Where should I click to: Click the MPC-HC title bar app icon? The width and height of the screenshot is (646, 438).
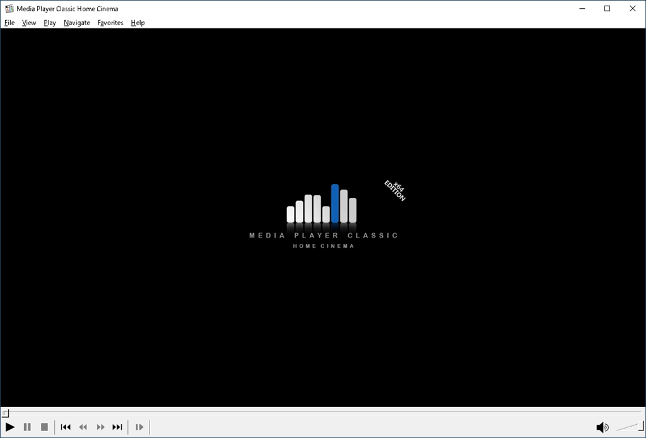tap(9, 9)
